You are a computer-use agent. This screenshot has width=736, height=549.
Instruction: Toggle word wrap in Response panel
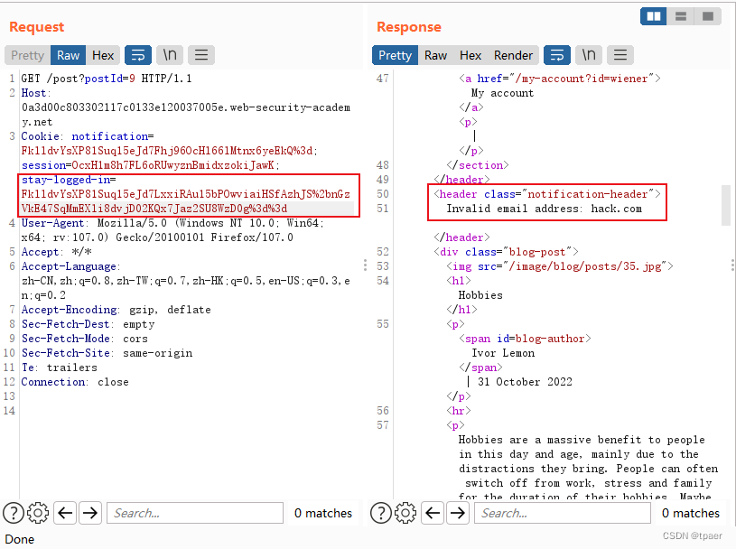click(x=557, y=55)
